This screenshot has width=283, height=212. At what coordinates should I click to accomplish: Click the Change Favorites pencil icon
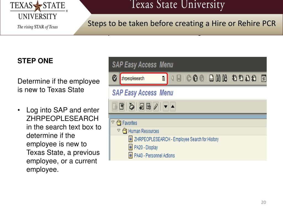click(x=156, y=106)
